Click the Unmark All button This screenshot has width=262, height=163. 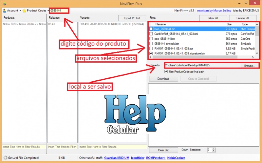point(243,18)
